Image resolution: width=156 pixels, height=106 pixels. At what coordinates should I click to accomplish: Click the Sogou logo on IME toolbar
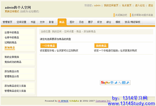(x=105, y=83)
